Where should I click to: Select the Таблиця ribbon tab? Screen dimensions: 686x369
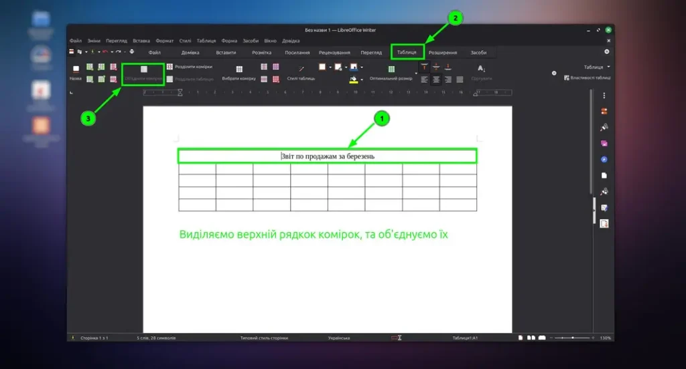(x=407, y=52)
